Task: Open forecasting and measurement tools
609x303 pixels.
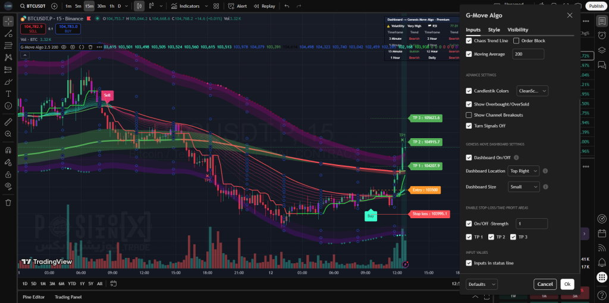Action: coord(8,69)
